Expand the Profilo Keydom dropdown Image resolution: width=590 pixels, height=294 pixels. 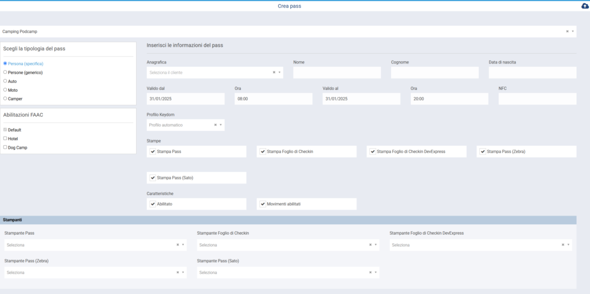[181, 125]
